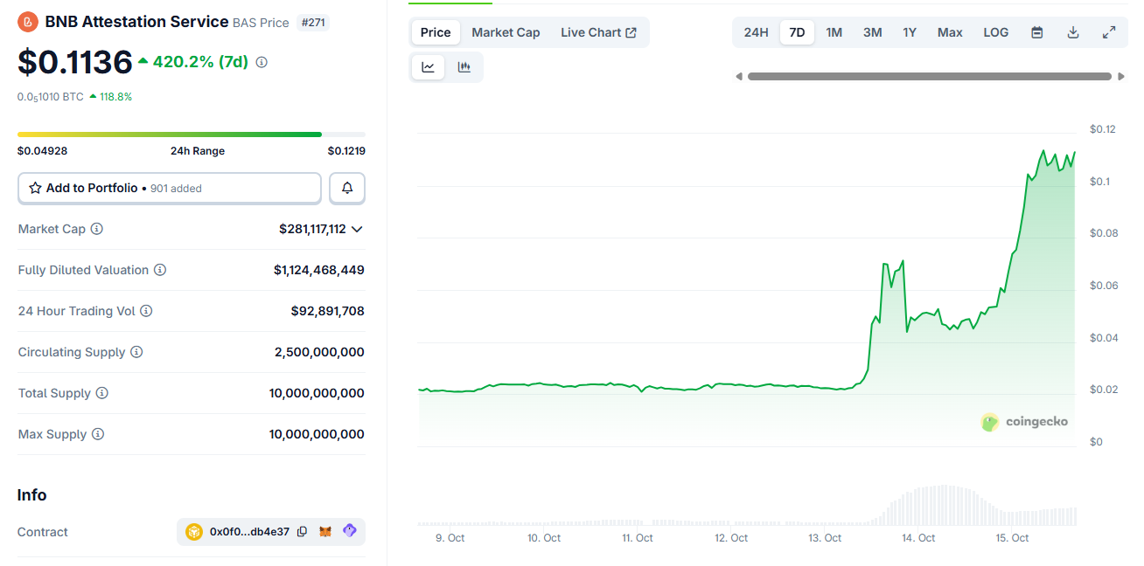Click Add to Portfolio button
The width and height of the screenshot is (1144, 566).
[x=170, y=188]
